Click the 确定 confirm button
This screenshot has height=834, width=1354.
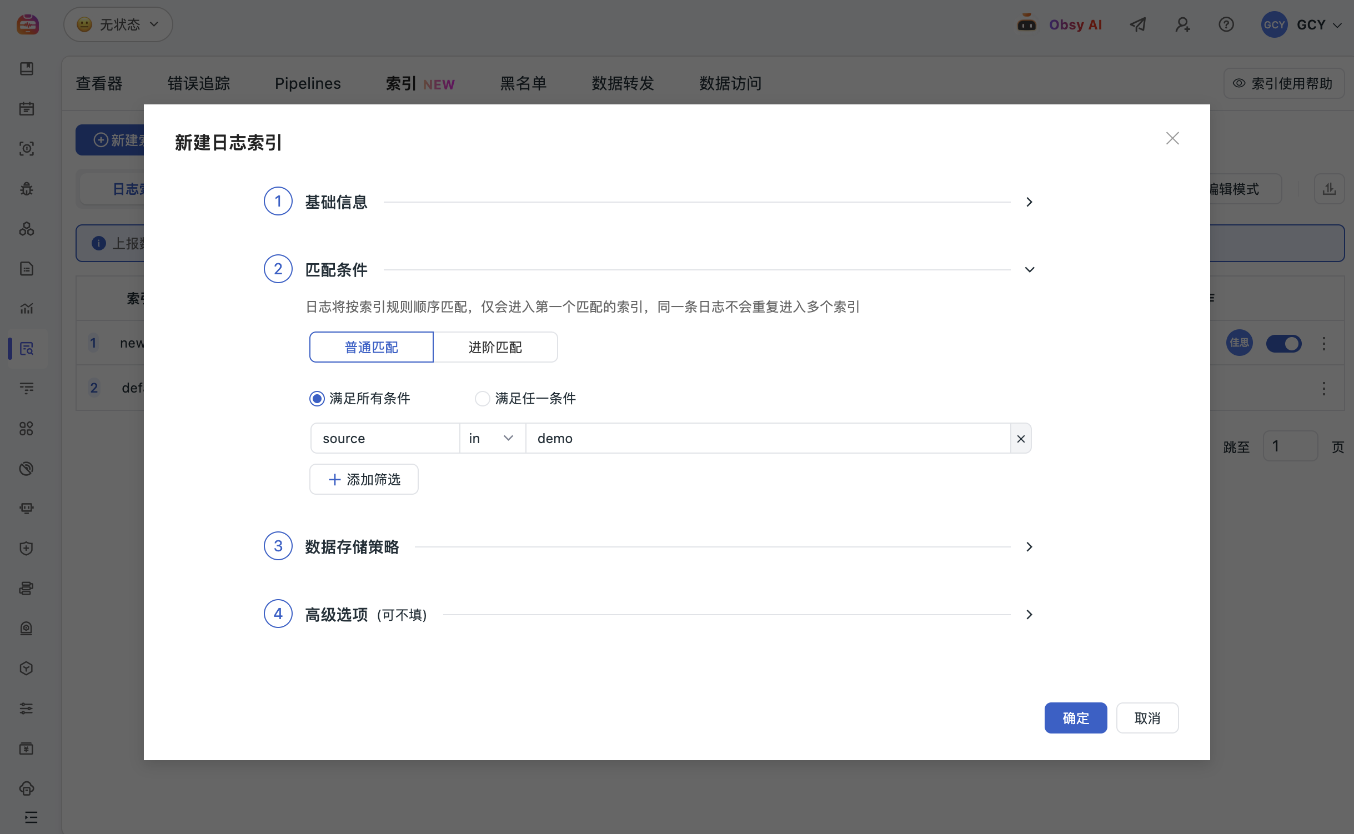point(1076,719)
